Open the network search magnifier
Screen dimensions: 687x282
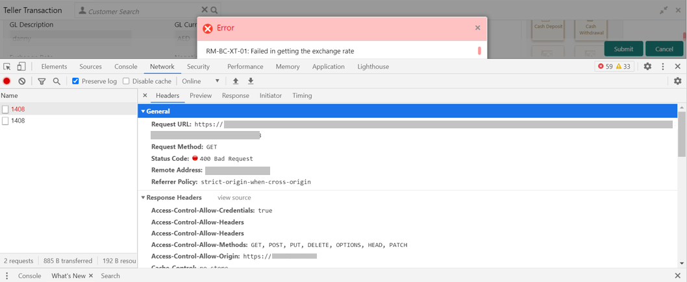click(56, 81)
